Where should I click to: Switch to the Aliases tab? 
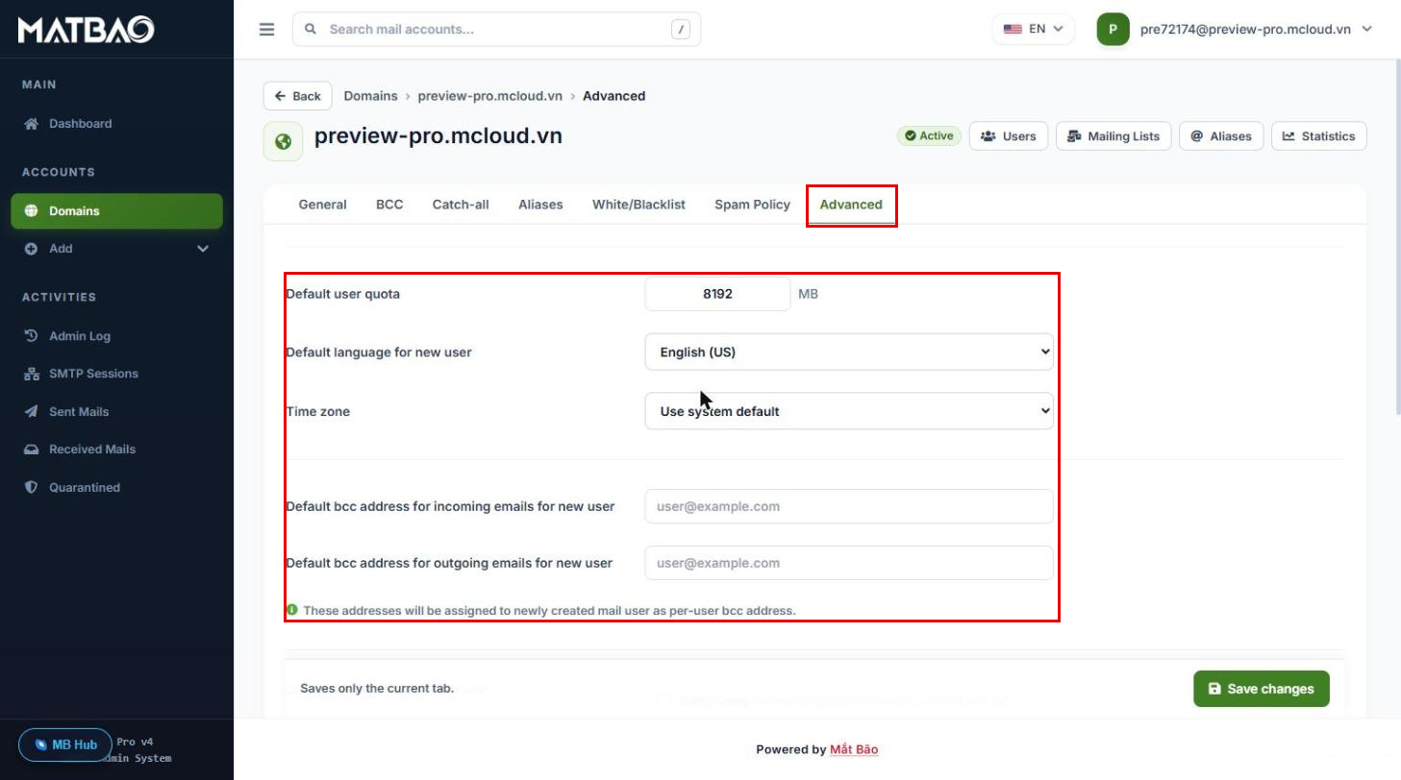point(540,205)
